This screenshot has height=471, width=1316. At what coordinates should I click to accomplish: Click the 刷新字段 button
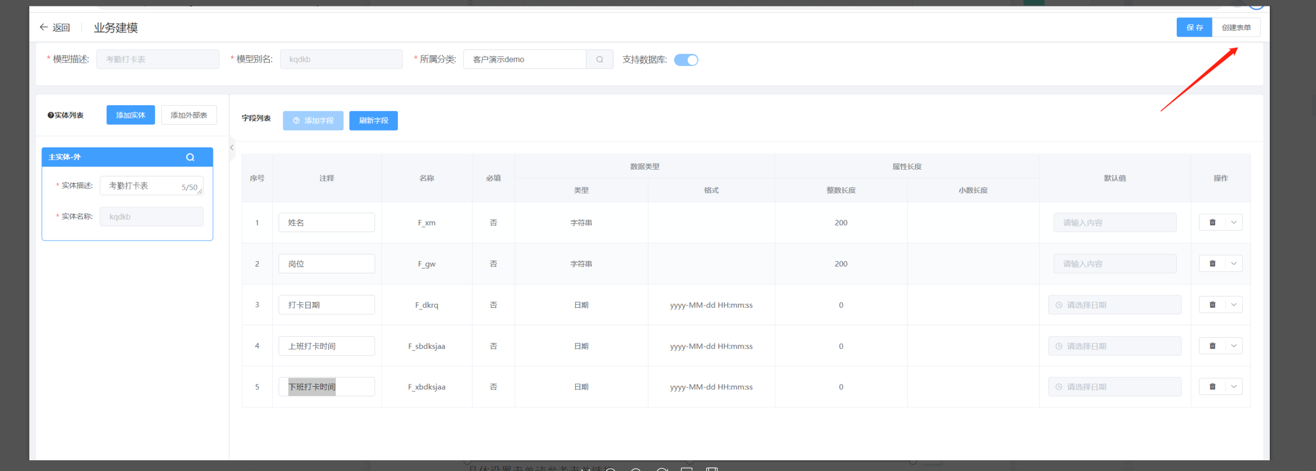374,121
